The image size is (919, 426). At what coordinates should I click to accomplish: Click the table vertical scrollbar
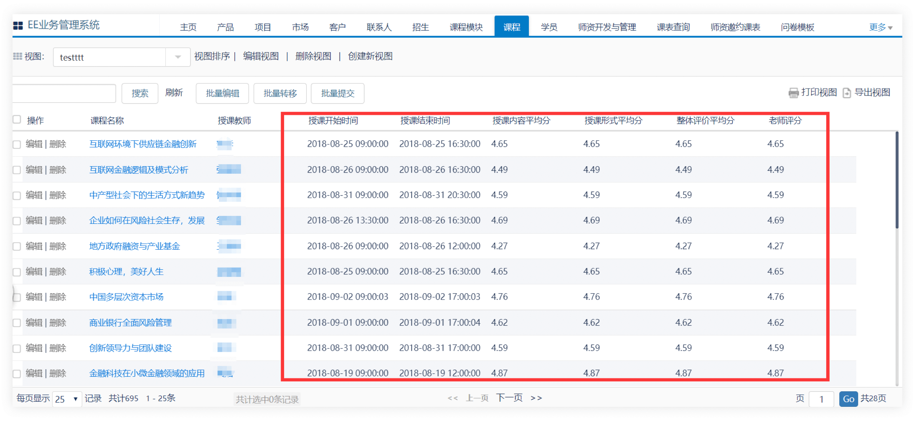[897, 180]
